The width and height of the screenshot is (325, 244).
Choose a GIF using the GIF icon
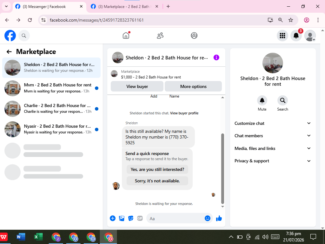coord(140,218)
